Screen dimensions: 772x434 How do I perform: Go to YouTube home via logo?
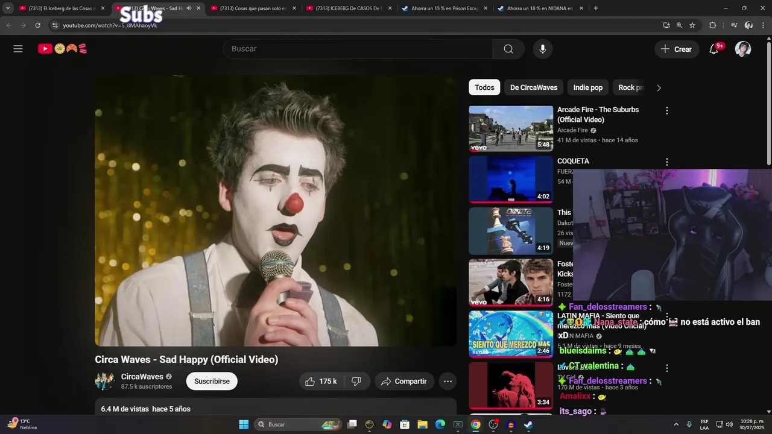(x=63, y=49)
